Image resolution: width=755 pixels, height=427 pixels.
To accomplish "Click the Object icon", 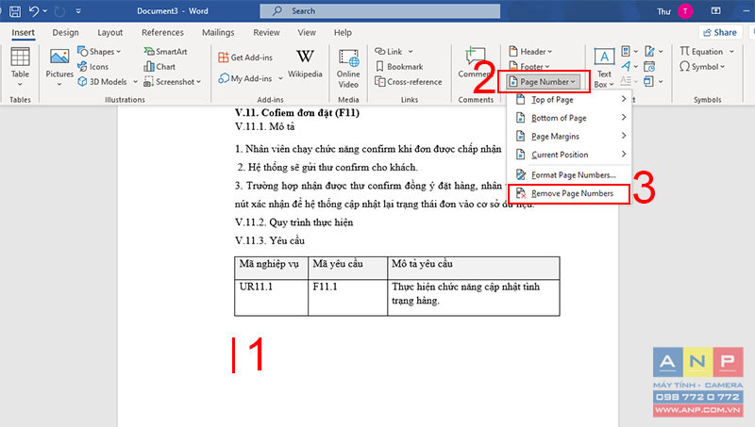I will 649,81.
